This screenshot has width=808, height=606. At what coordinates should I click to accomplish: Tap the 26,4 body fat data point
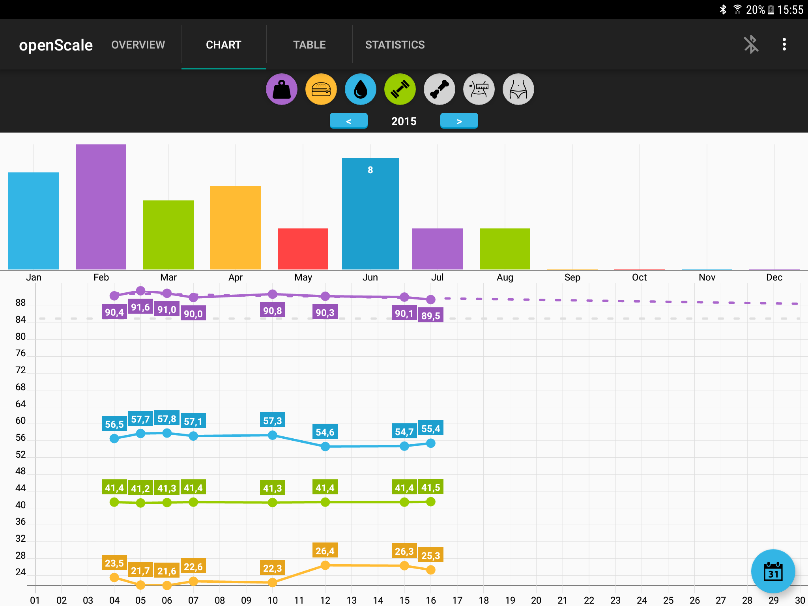(x=325, y=565)
